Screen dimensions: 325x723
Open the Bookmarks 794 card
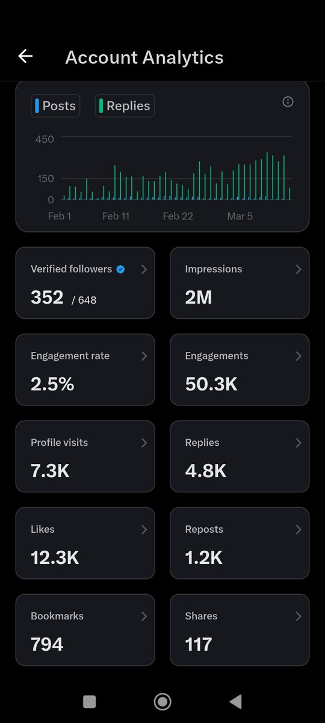(x=85, y=630)
